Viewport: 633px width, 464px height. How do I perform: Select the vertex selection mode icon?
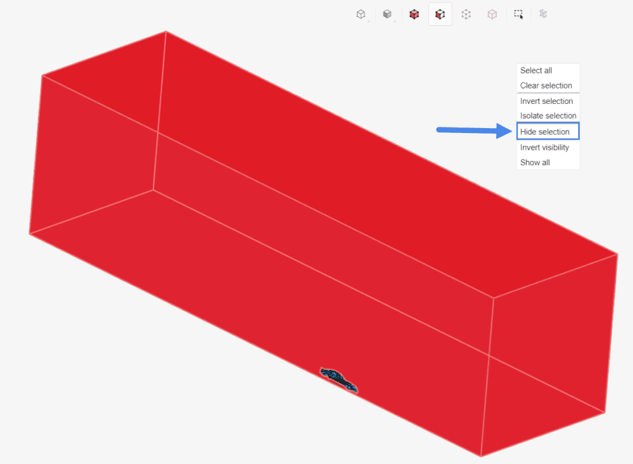[x=466, y=14]
